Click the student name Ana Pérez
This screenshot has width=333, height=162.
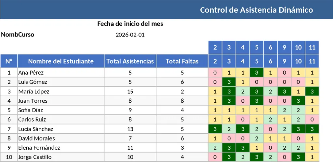point(31,73)
